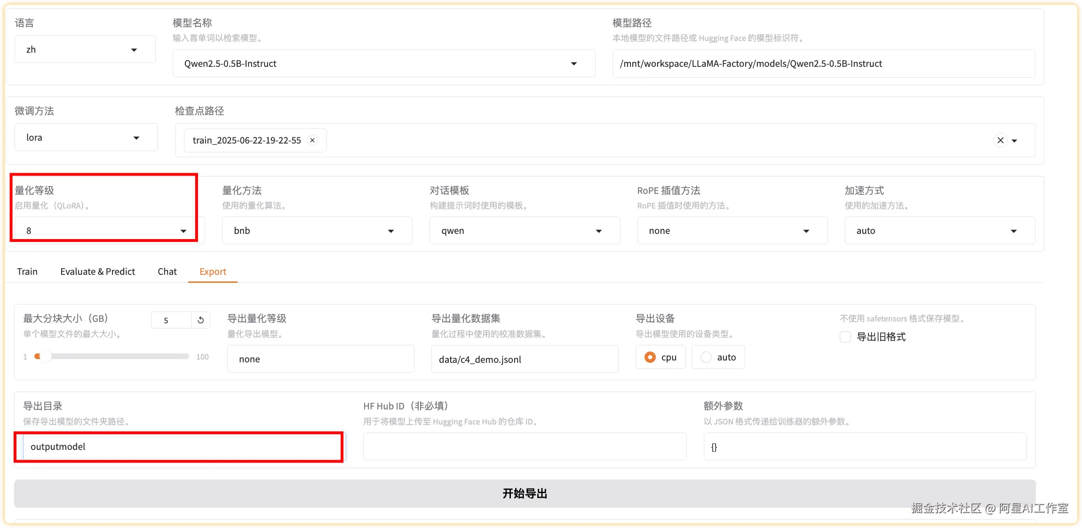Click the max shard size slider track

pos(113,357)
